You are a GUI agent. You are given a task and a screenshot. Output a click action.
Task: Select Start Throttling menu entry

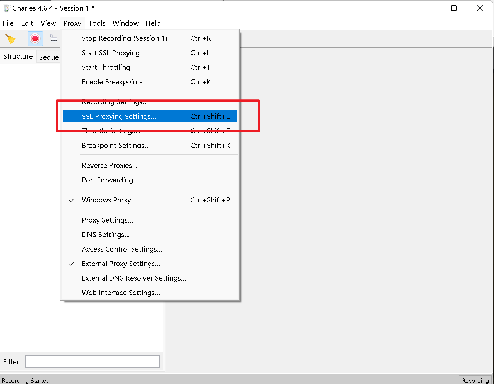coord(150,67)
